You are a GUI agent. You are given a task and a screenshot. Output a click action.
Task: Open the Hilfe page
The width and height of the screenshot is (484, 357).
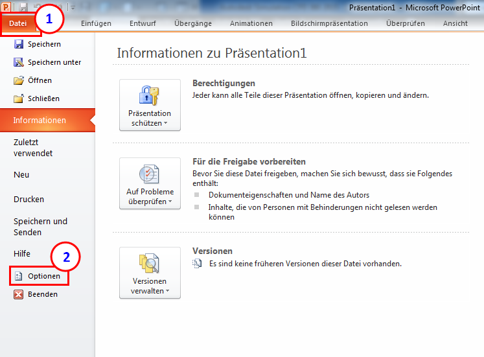22,253
